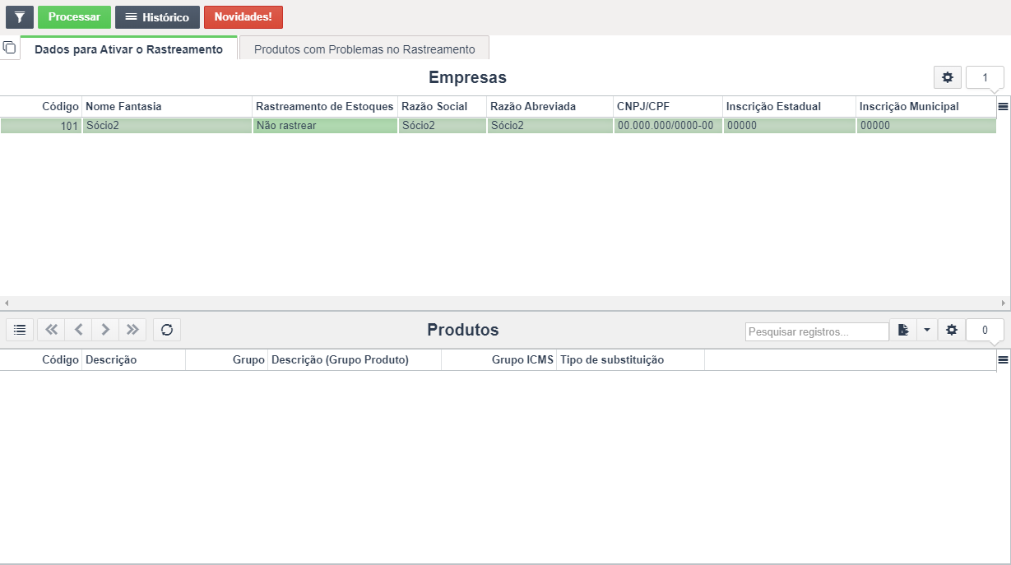The width and height of the screenshot is (1011, 565).
Task: Expand the export dropdown arrow
Action: pos(926,330)
